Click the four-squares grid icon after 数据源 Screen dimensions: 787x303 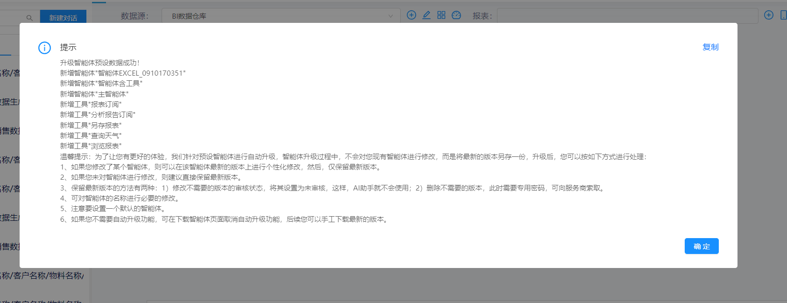[441, 15]
